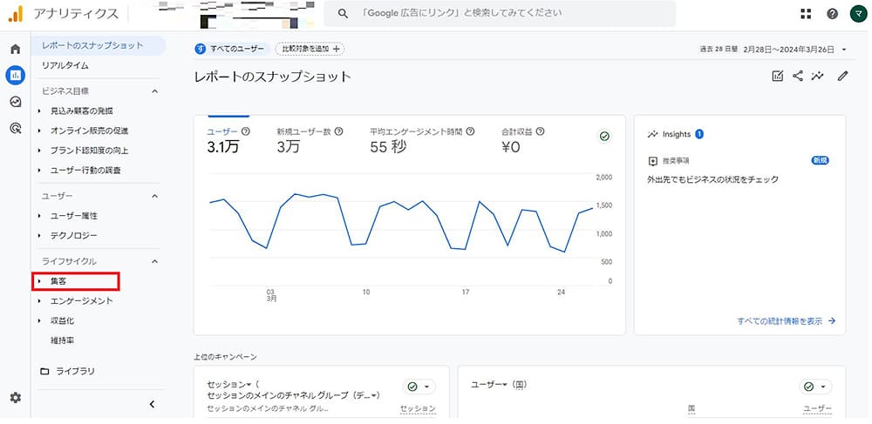Click 外出先でもビジネスの状況をチェック recommendation
Viewport: 872px width, 424px height.
[x=712, y=180]
